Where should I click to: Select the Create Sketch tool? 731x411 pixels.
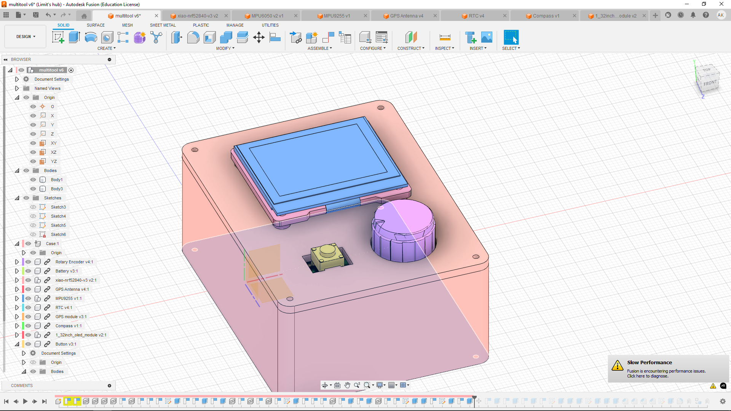[x=58, y=37]
